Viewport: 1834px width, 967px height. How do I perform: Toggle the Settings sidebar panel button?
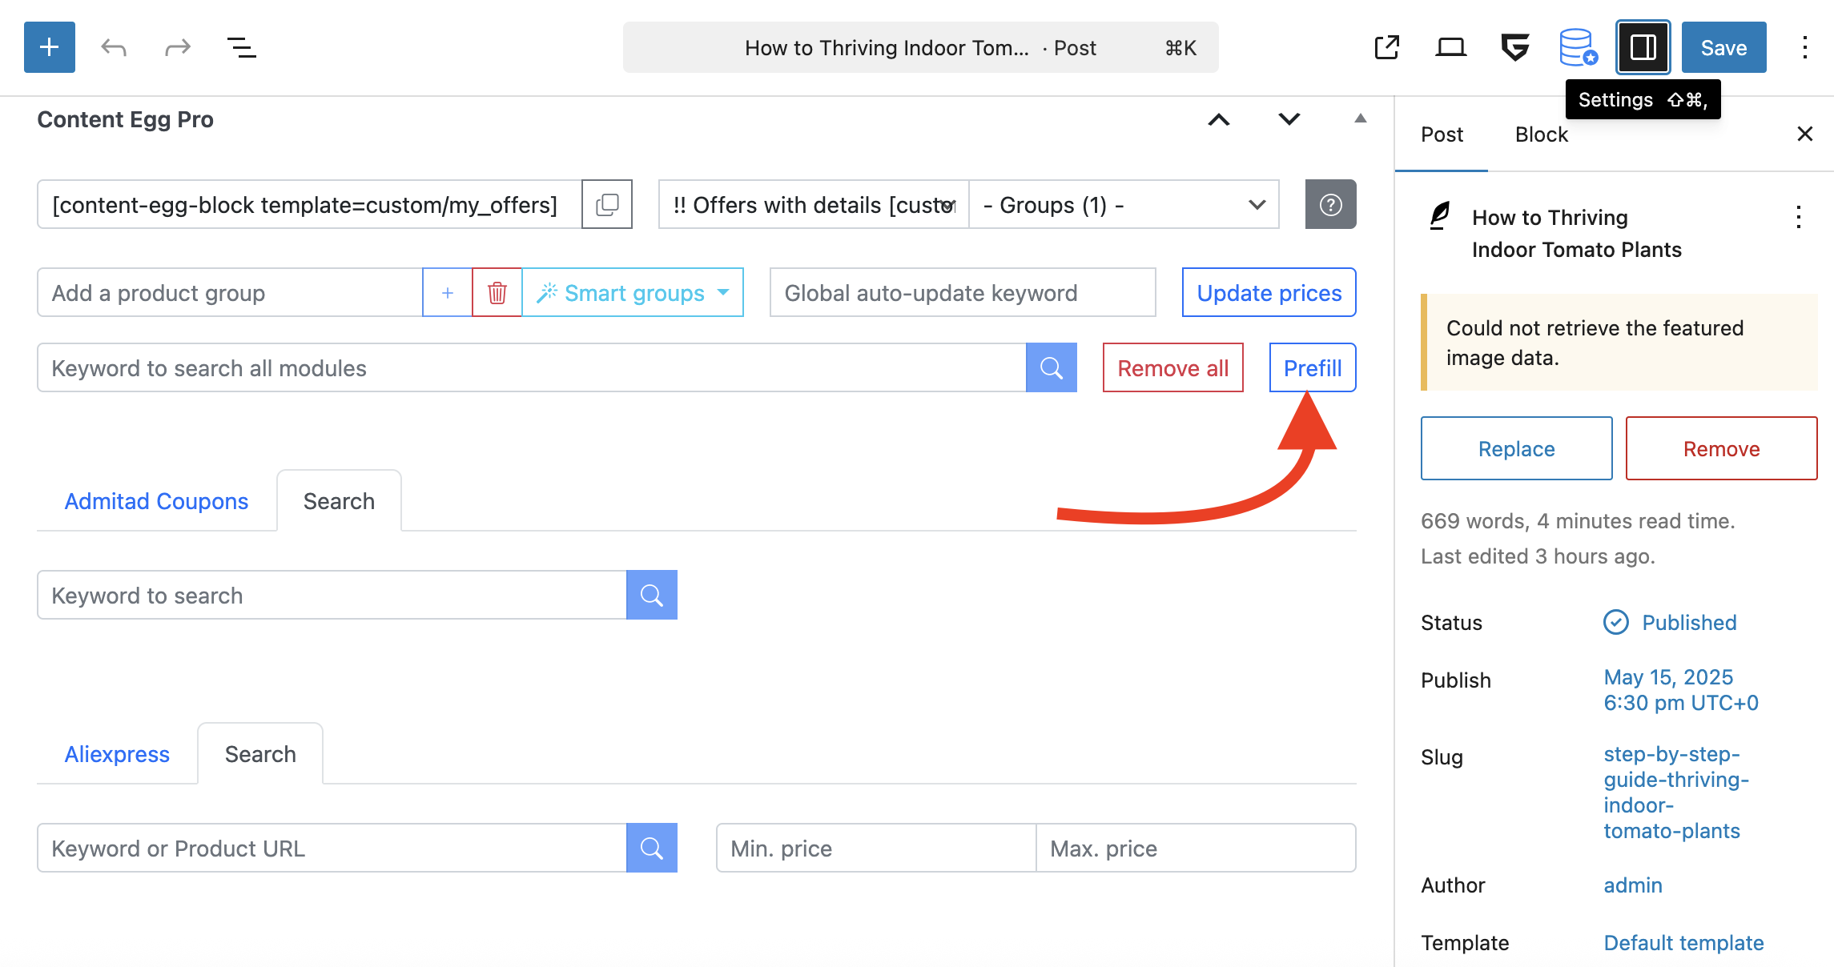(1643, 47)
